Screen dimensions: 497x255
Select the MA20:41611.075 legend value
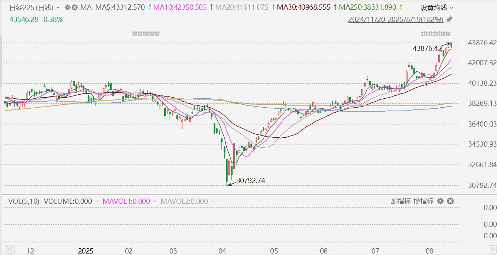[242, 7]
